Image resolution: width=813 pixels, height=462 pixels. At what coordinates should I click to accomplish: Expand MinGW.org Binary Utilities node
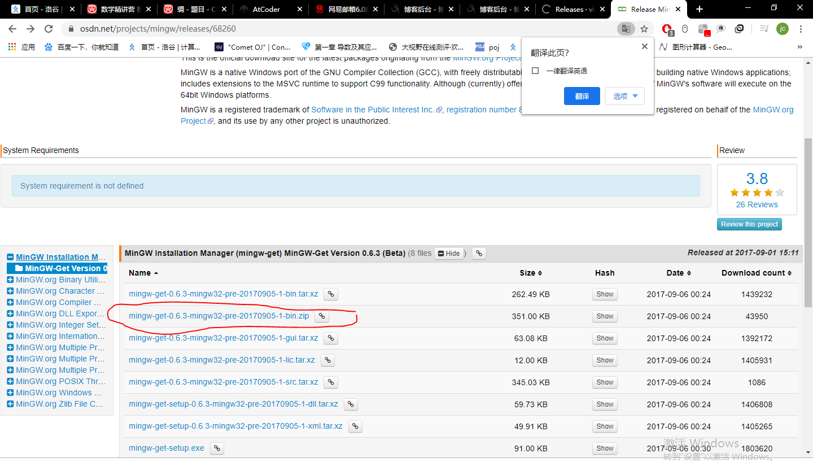10,280
